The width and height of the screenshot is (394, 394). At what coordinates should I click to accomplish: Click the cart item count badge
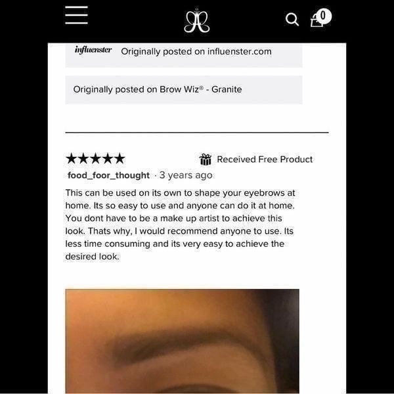point(323,16)
